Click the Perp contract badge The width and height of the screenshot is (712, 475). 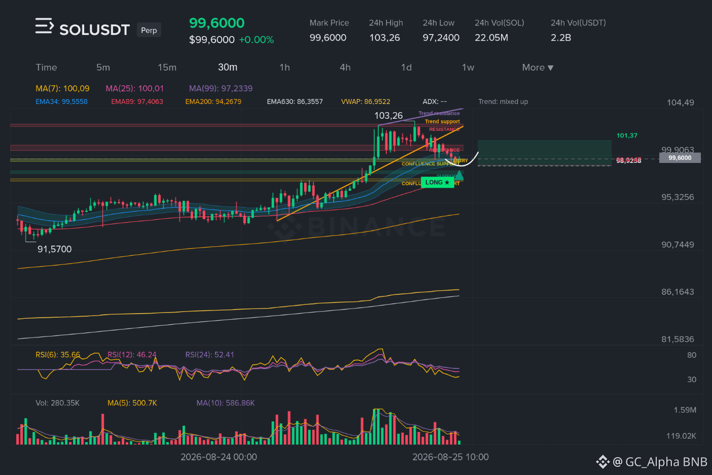[149, 30]
